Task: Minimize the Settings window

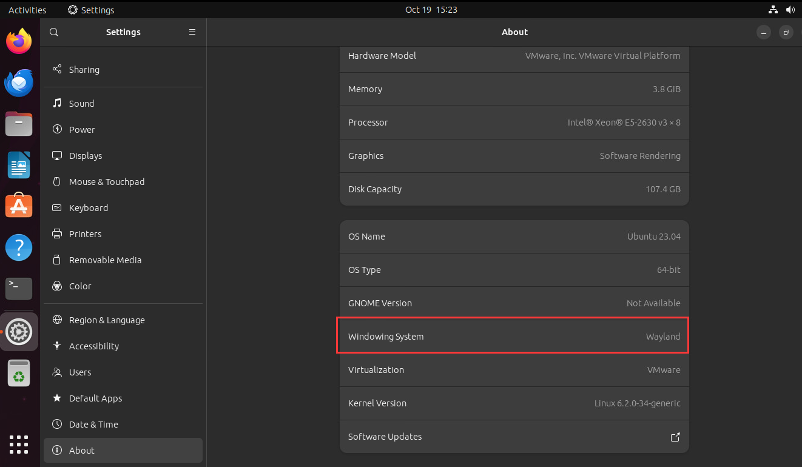Action: click(x=764, y=32)
